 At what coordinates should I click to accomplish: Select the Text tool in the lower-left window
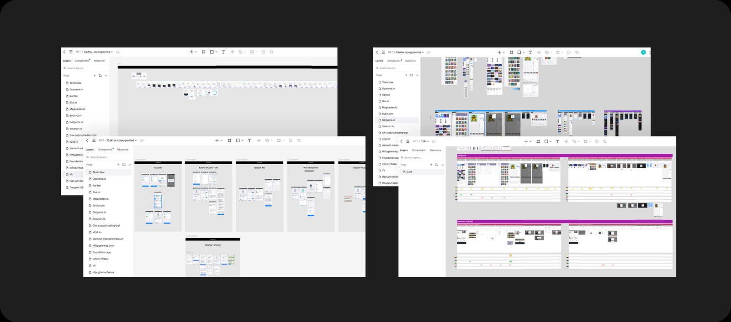click(x=249, y=140)
